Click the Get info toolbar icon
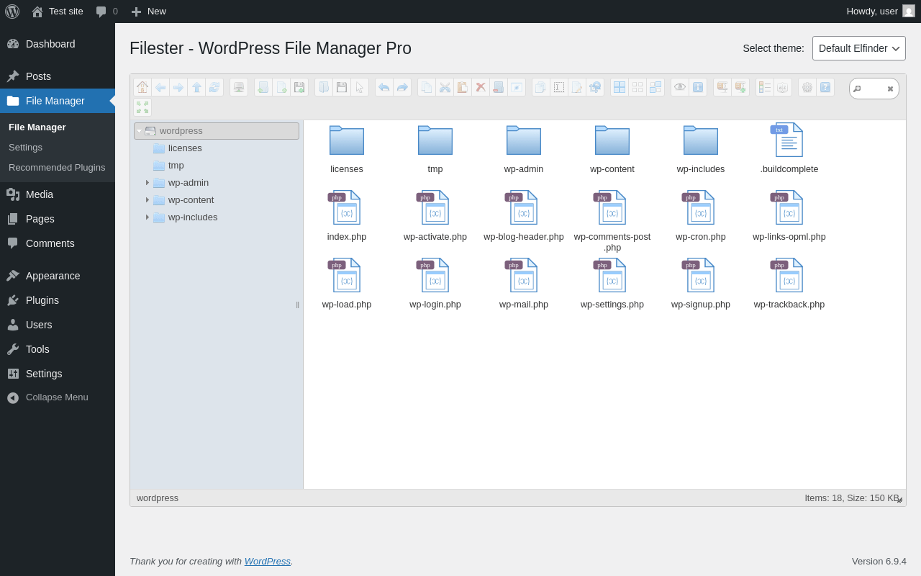The image size is (921, 576). [698, 87]
